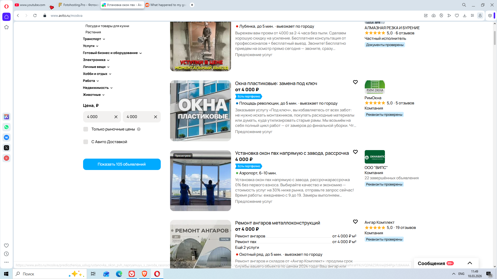Click the ОКНА ПЛАСТИКОВЫЕ listing thumbnail
This screenshot has height=279, width=497.
pos(200,111)
